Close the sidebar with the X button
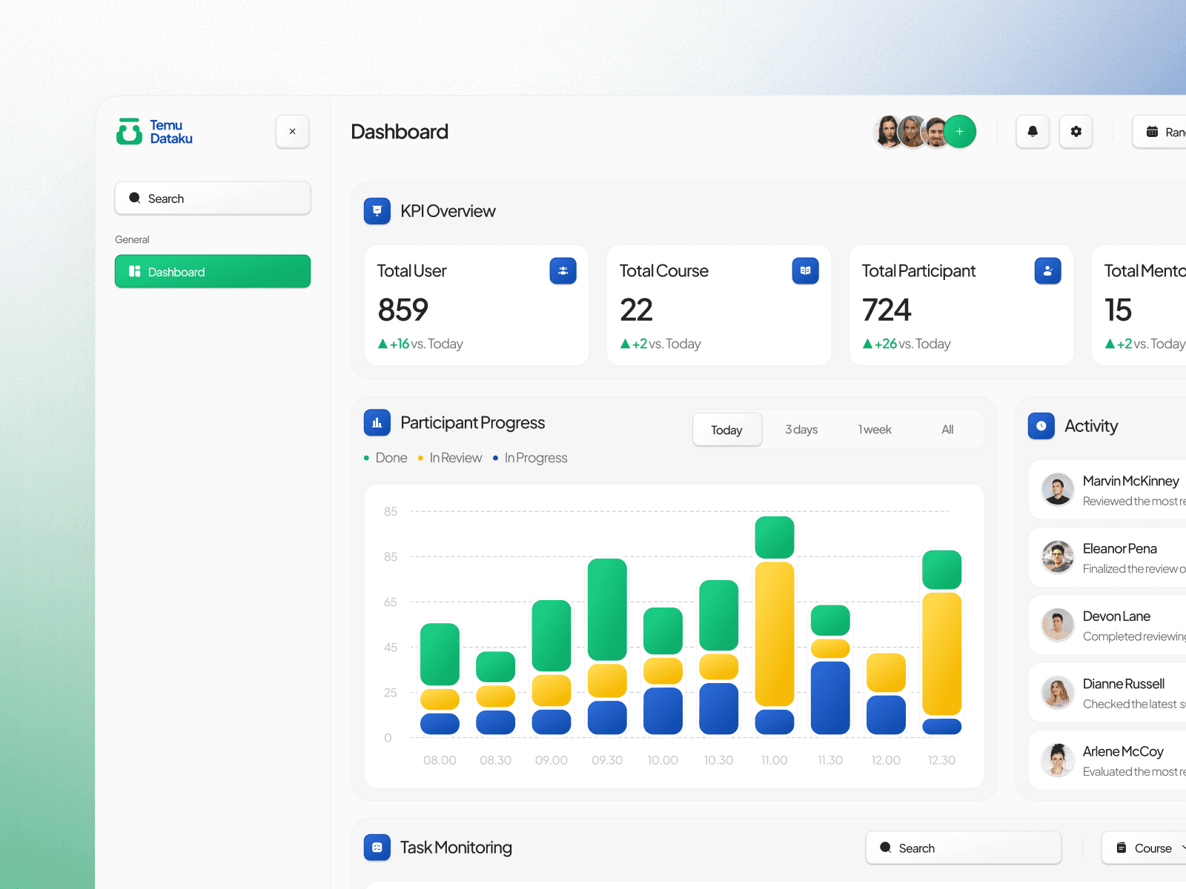 pyautogui.click(x=293, y=132)
